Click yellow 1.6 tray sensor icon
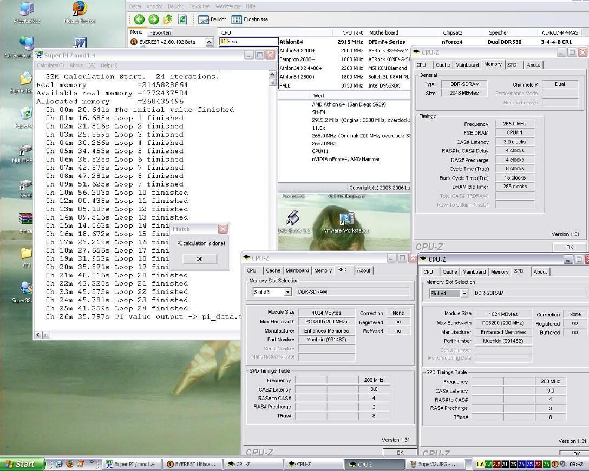 pos(480,465)
